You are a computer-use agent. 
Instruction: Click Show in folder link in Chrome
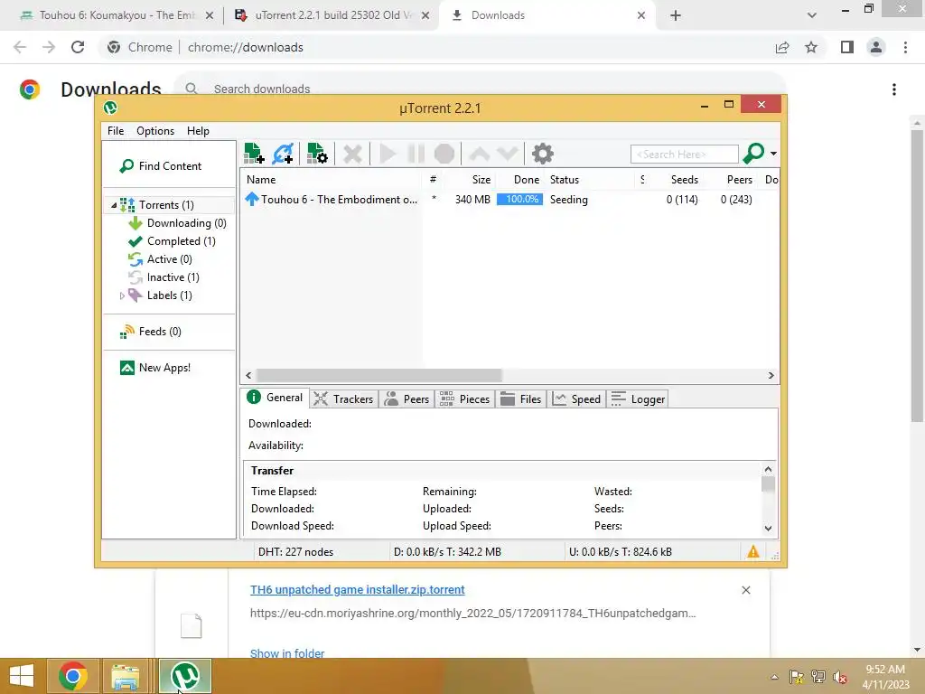pyautogui.click(x=287, y=653)
